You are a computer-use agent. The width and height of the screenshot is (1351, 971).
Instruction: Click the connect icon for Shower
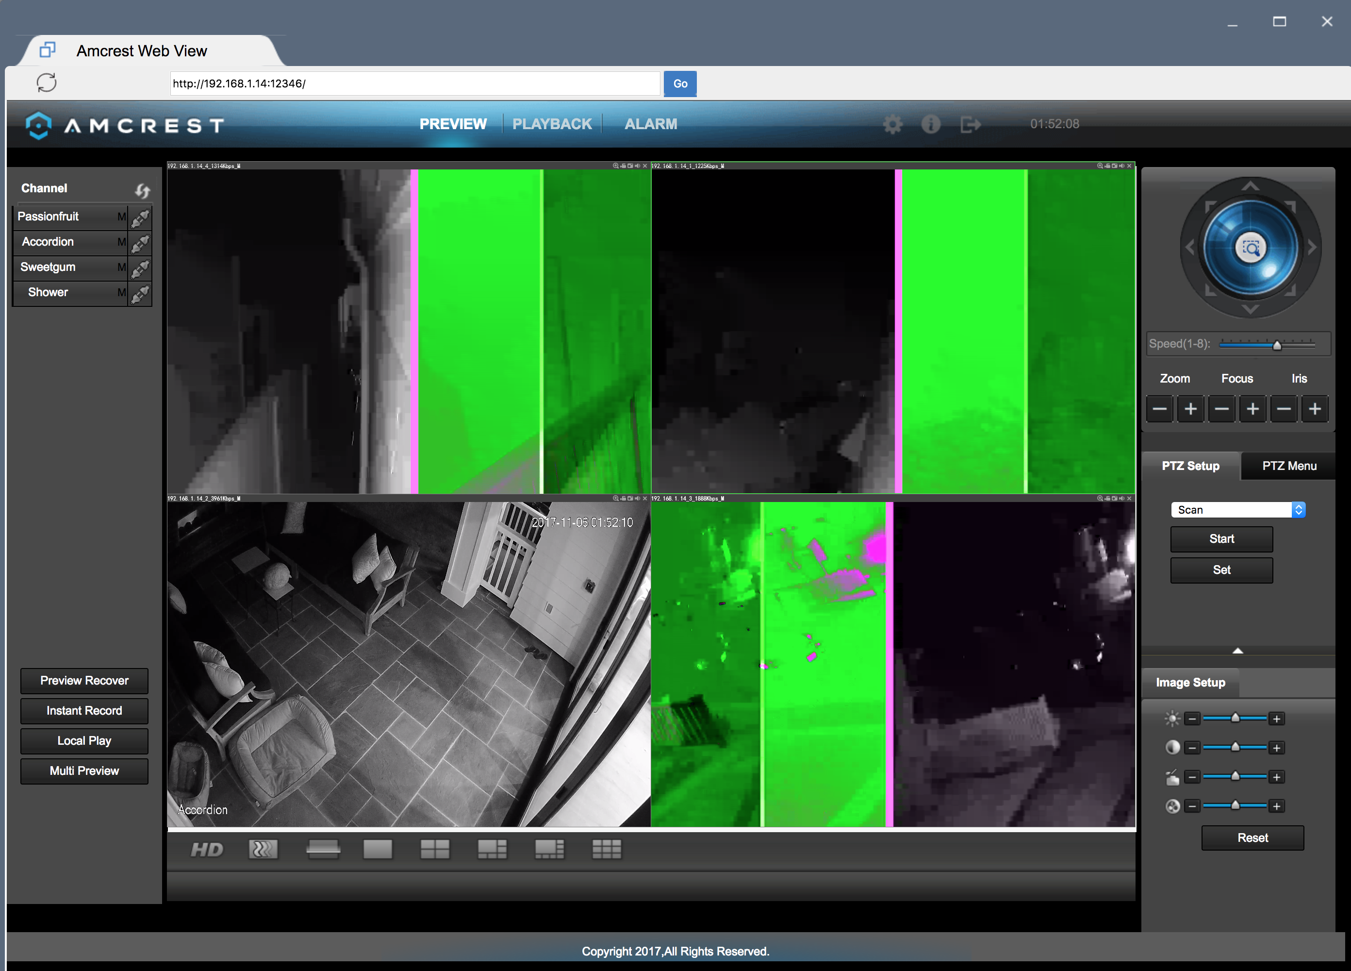click(140, 294)
